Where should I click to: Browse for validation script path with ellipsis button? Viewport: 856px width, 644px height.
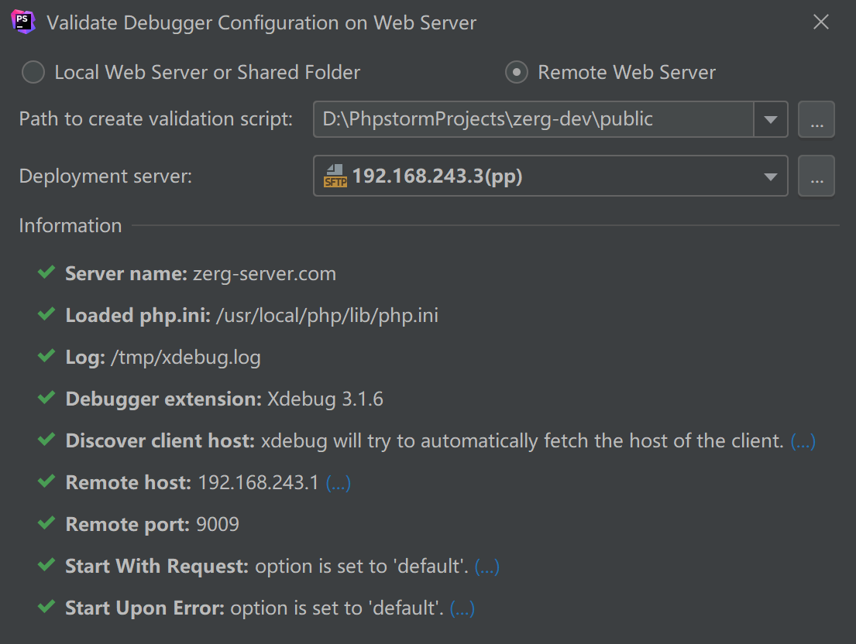[816, 119]
